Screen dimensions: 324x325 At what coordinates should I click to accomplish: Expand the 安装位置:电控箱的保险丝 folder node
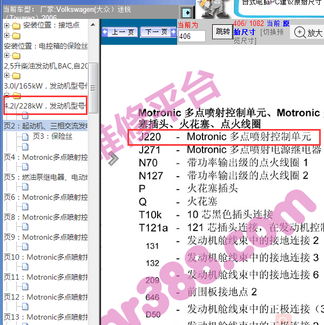pos(6,35)
